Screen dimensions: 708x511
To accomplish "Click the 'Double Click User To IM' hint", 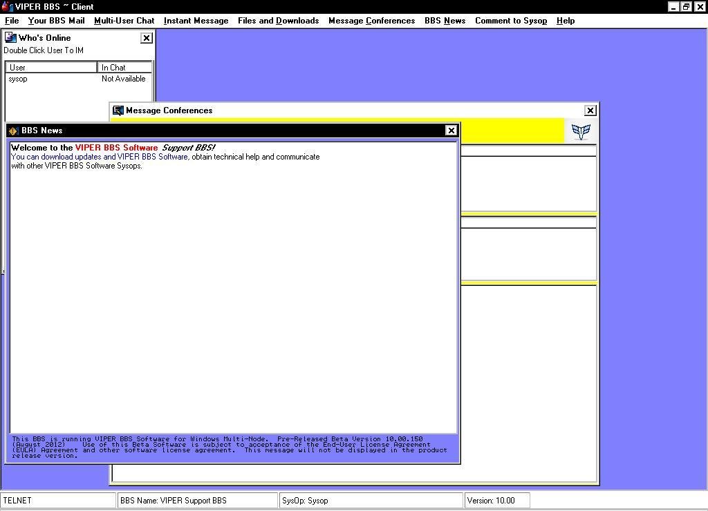I will pyautogui.click(x=44, y=50).
